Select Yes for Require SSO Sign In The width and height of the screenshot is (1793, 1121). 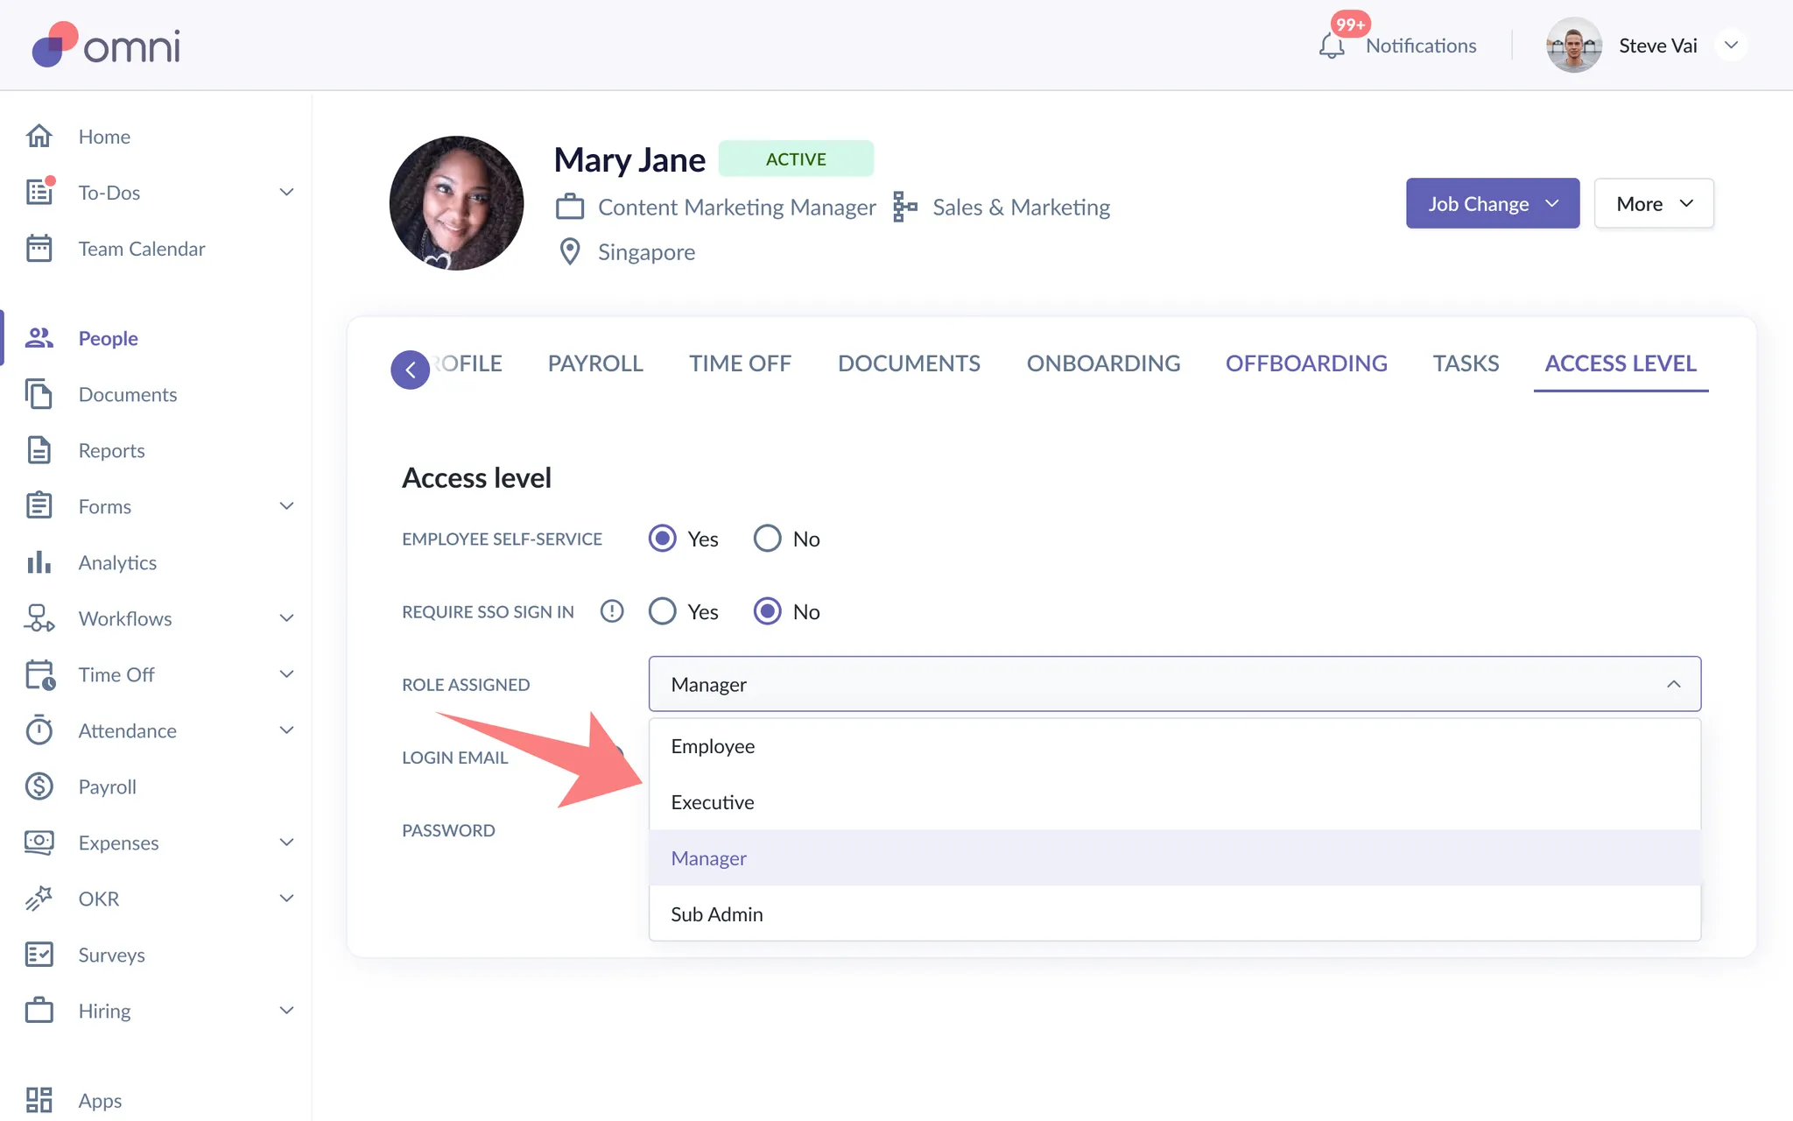coord(663,611)
